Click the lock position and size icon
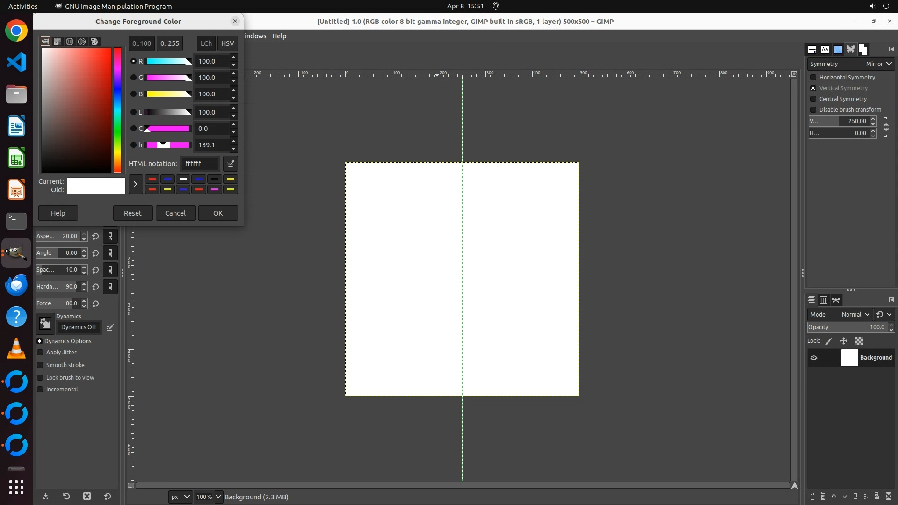Viewport: 898px width, 505px height. click(844, 341)
